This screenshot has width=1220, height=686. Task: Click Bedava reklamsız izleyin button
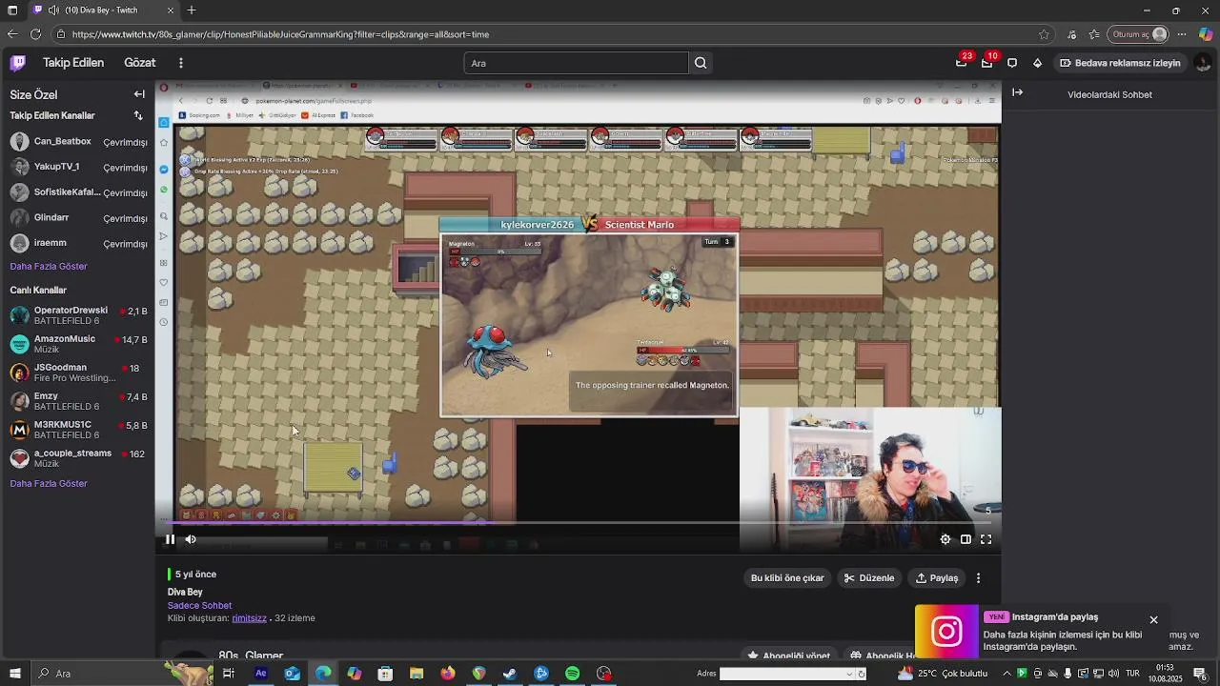pyautogui.click(x=1120, y=63)
